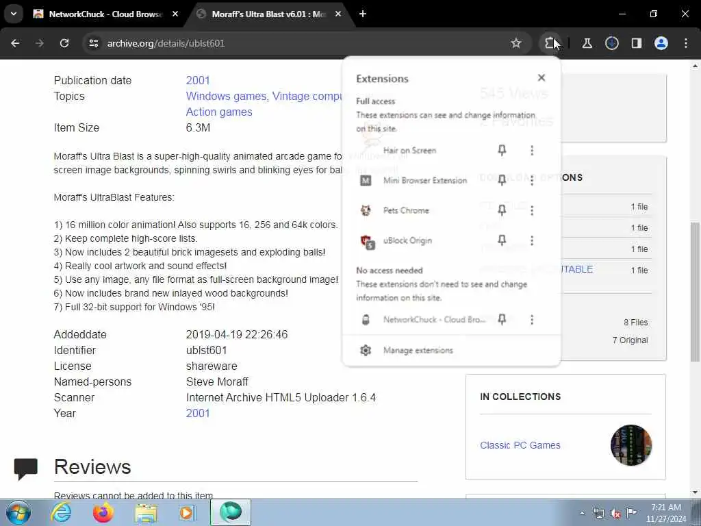
Task: Open the downloads toolbar icon
Action: coord(612,43)
